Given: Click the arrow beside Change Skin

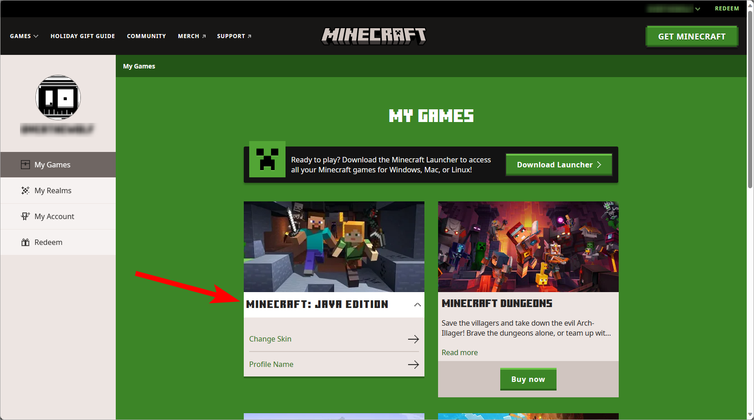Looking at the screenshot, I should point(413,339).
